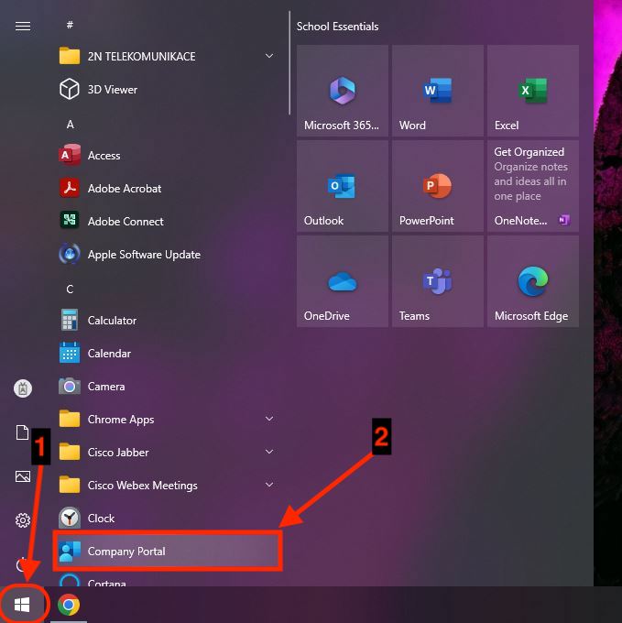The height and width of the screenshot is (623, 622).
Task: Open Calculator from app list
Action: pos(167,320)
